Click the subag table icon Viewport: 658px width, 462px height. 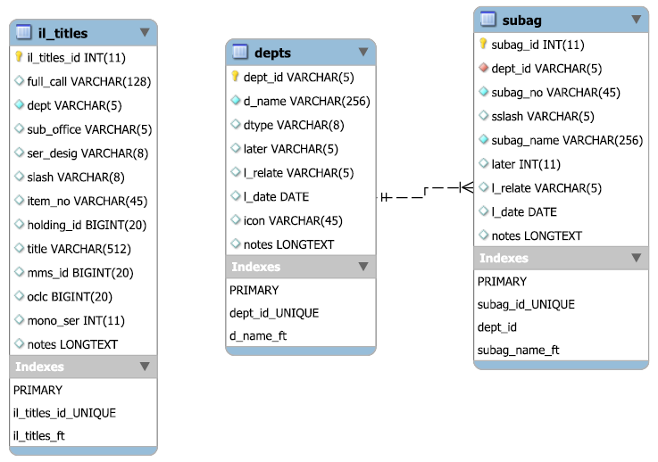(x=488, y=20)
